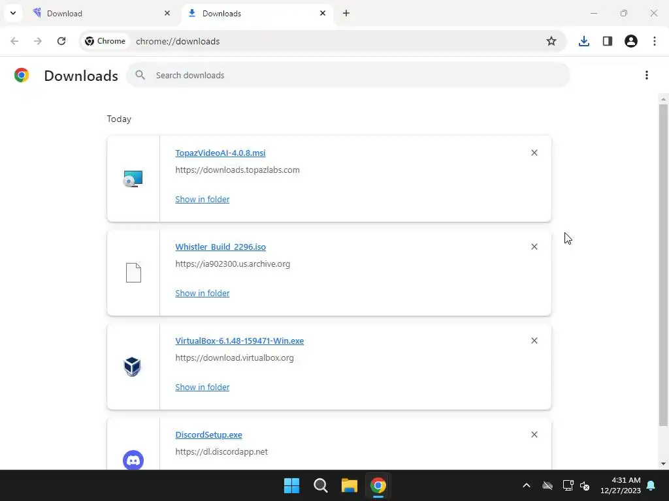The image size is (669, 501).
Task: Go forward to next page
Action: coord(38,41)
